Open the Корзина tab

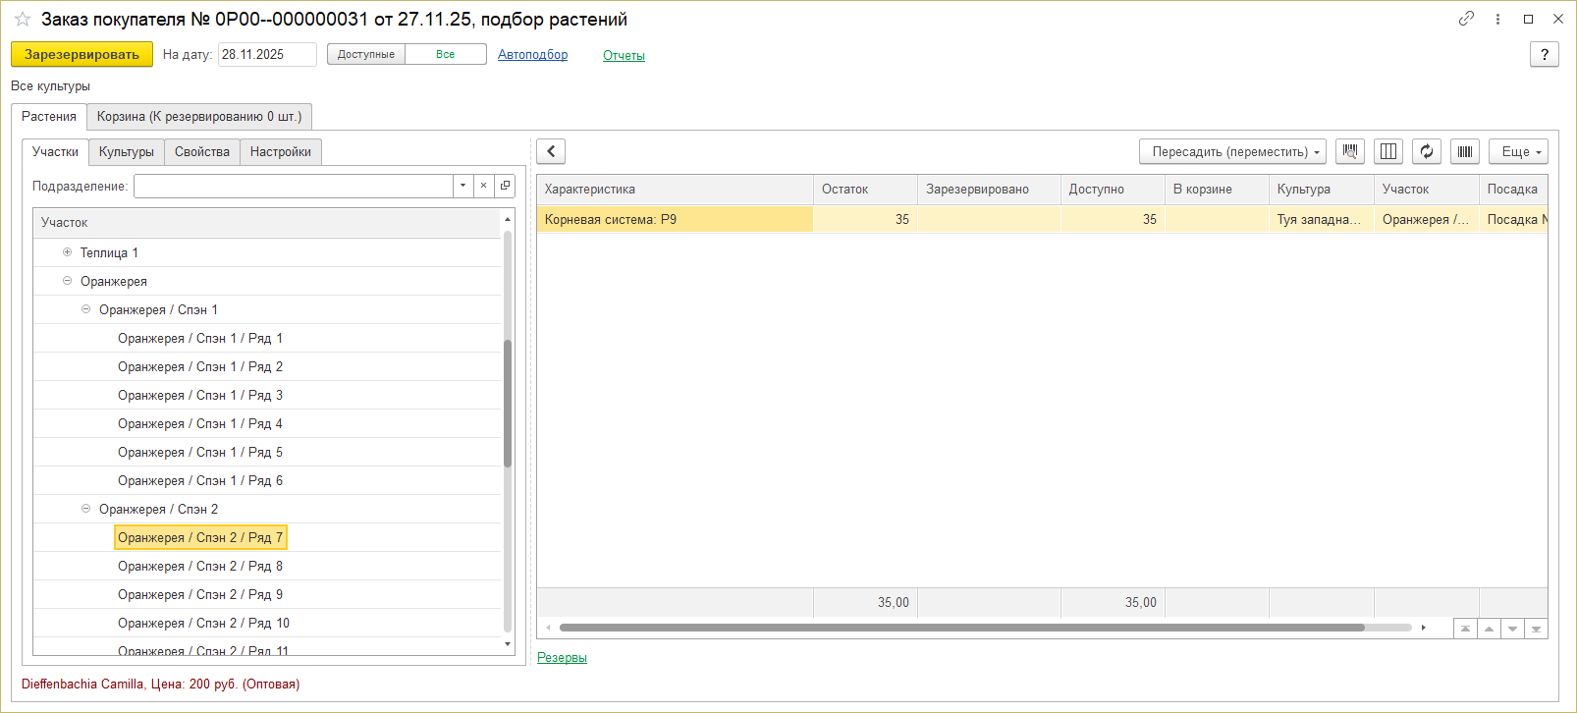(x=199, y=117)
